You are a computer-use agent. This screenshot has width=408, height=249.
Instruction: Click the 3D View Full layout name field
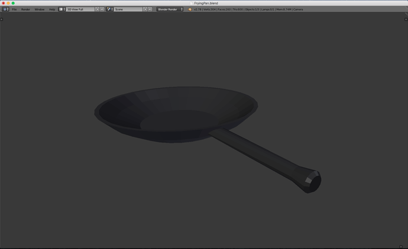80,9
